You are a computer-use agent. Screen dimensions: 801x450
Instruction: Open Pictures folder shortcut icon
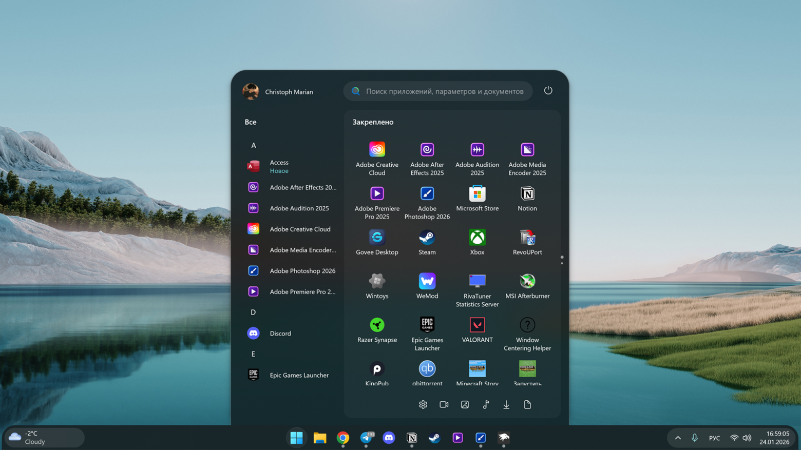[x=465, y=404]
